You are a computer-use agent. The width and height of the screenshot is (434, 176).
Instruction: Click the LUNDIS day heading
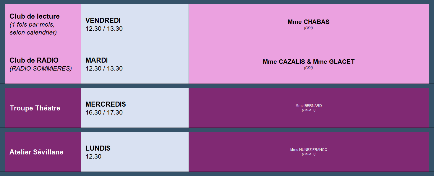98,148
